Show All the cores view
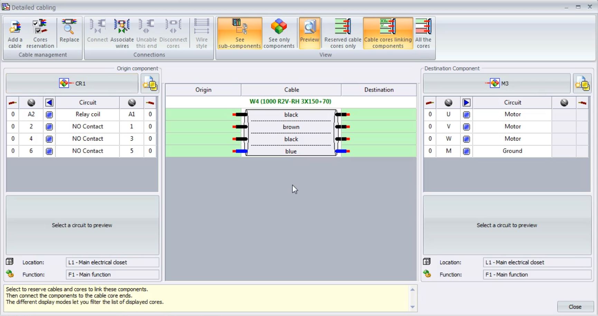Image resolution: width=598 pixels, height=316 pixels. pyautogui.click(x=423, y=33)
